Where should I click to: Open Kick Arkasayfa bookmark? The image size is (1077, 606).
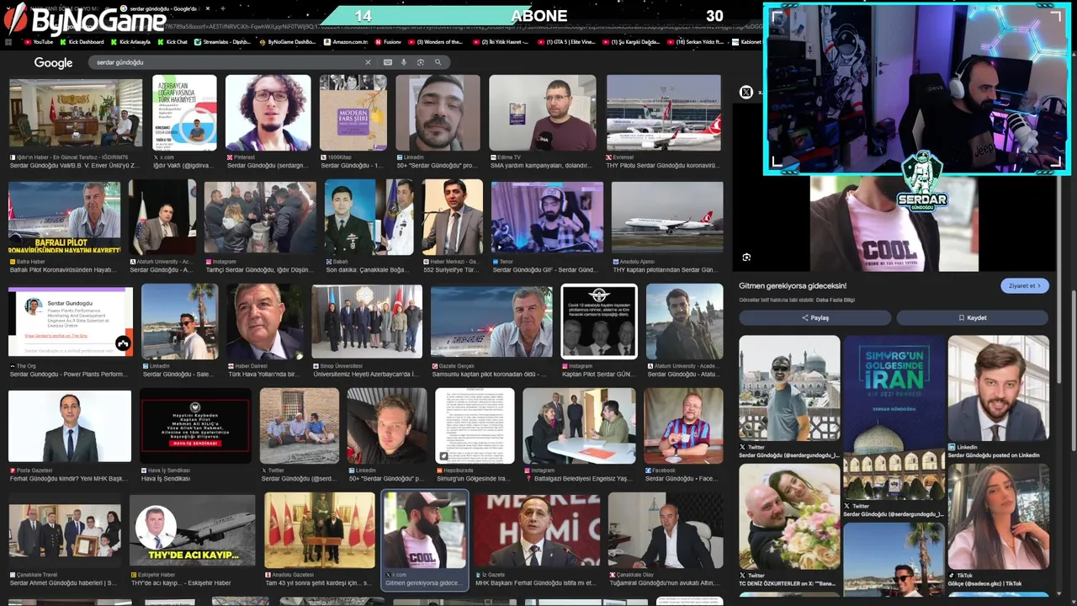pos(130,42)
